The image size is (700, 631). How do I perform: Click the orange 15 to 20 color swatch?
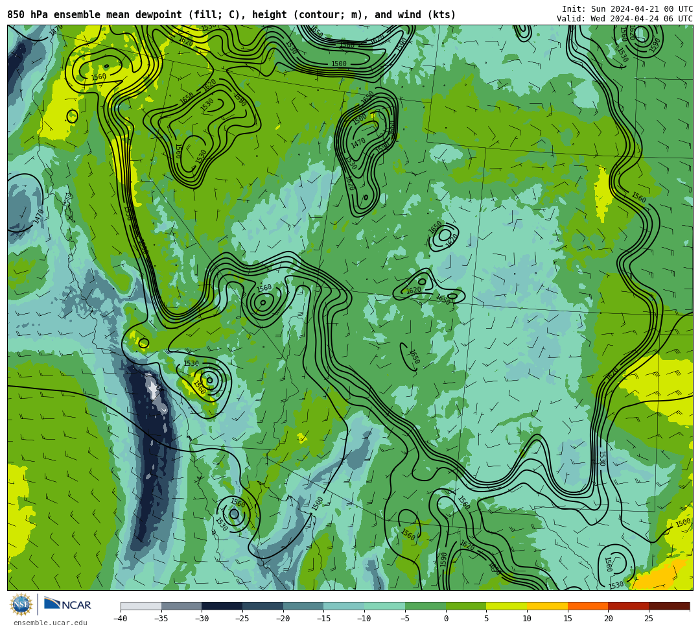point(587,606)
